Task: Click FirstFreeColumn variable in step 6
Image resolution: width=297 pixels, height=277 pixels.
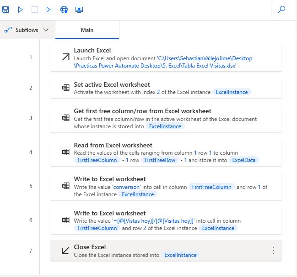Action: [x=97, y=228]
